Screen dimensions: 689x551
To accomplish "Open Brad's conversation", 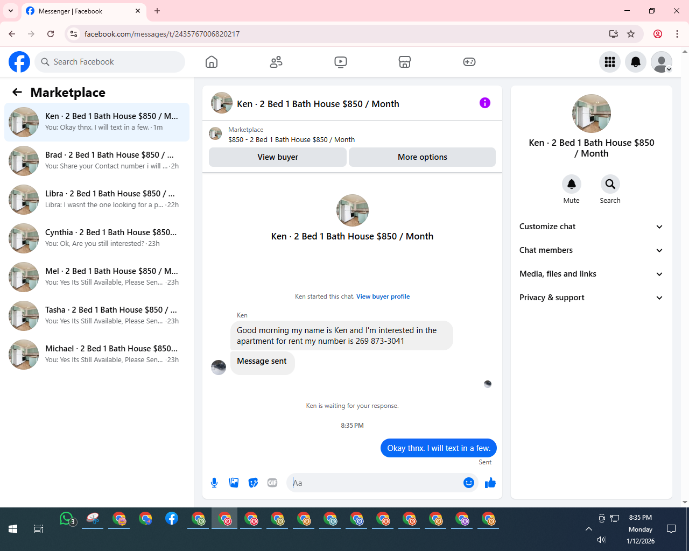I will pos(97,161).
